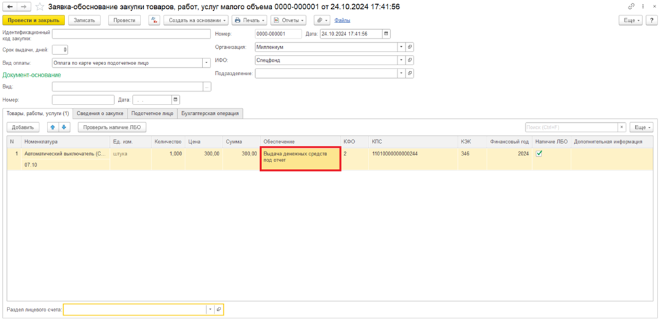The image size is (661, 319).
Task: Open the Подразделение record with its square icon
Action: [x=409, y=73]
